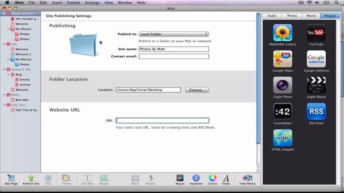Screen dimensions: 344x193
Task: Click the Publish Site toolbar icon
Action: [31, 180]
